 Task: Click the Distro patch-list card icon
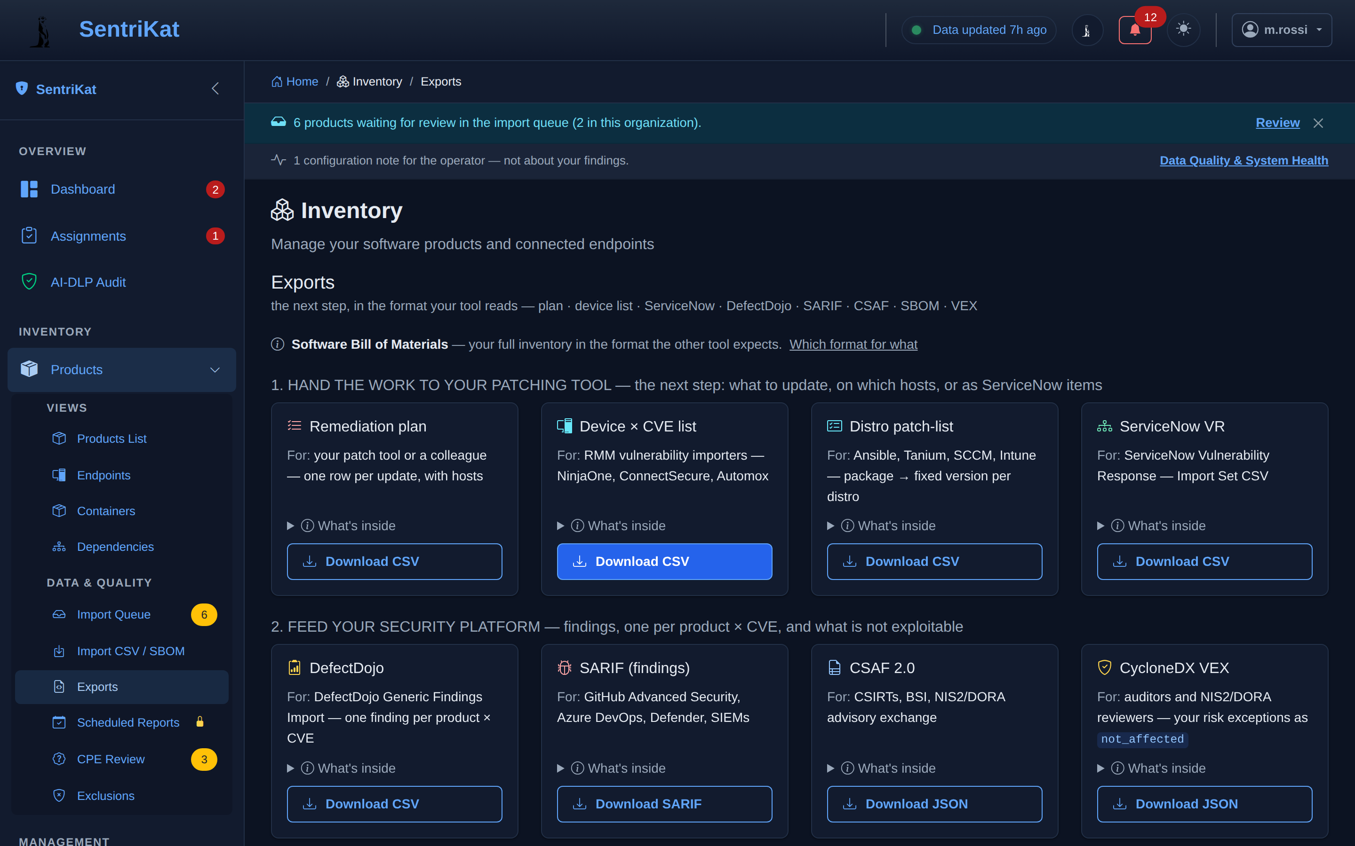834,426
